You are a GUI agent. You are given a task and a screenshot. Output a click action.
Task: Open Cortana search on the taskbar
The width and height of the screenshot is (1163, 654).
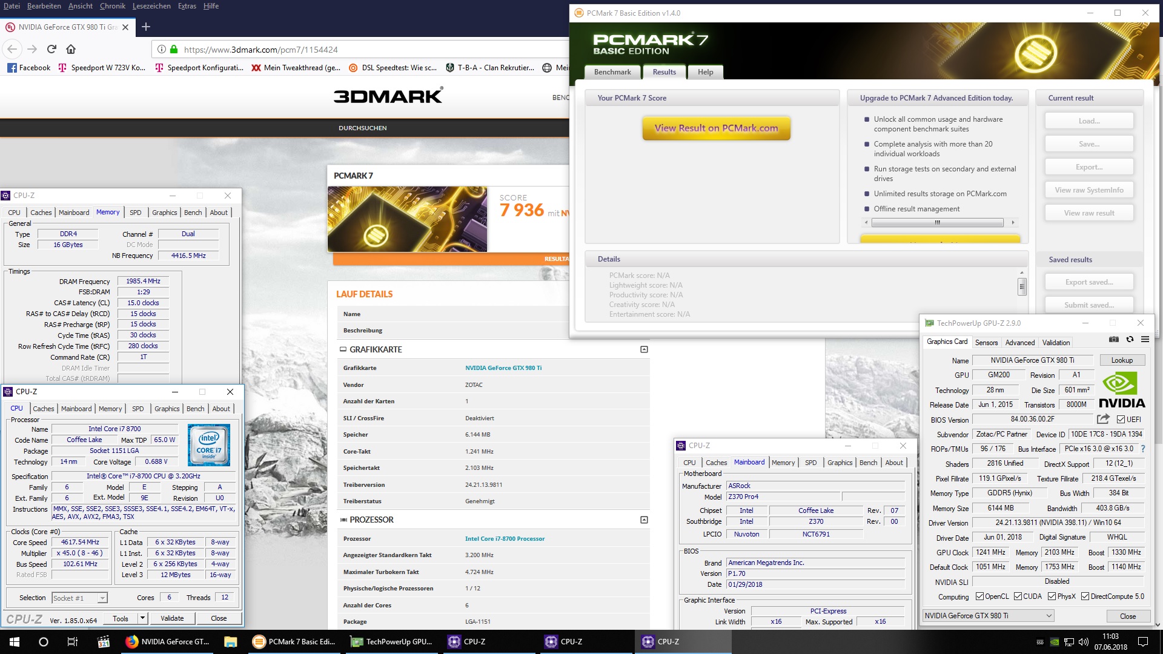[44, 642]
